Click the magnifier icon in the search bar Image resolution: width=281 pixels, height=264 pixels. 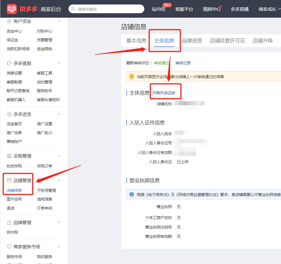point(74,9)
